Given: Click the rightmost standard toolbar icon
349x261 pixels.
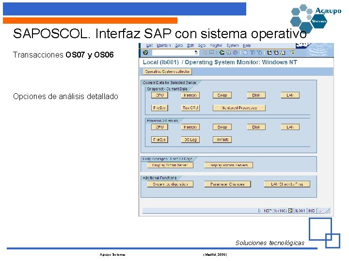Looking at the screenshot, I should pyautogui.click(x=292, y=53).
